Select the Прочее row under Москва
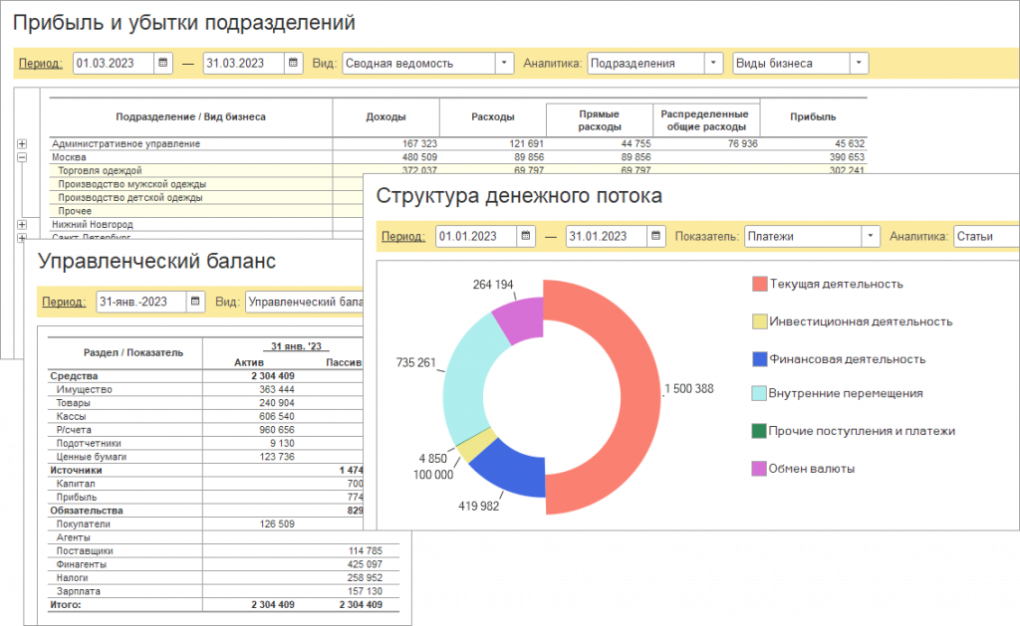 coord(206,211)
